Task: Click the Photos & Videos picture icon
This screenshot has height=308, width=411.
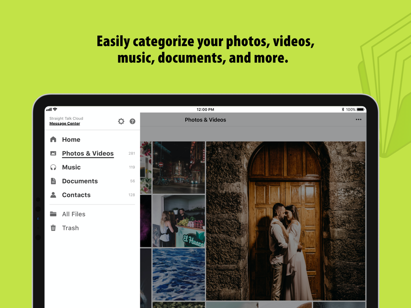Action: pos(53,153)
